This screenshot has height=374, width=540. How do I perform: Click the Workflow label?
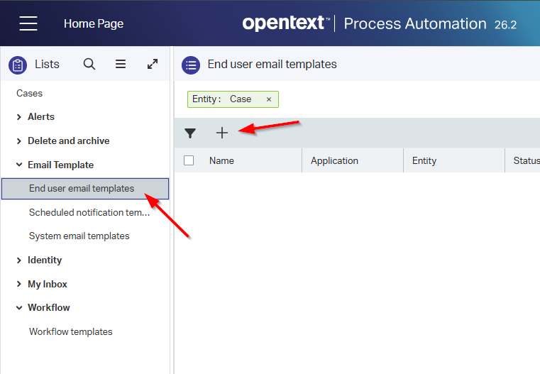click(49, 307)
